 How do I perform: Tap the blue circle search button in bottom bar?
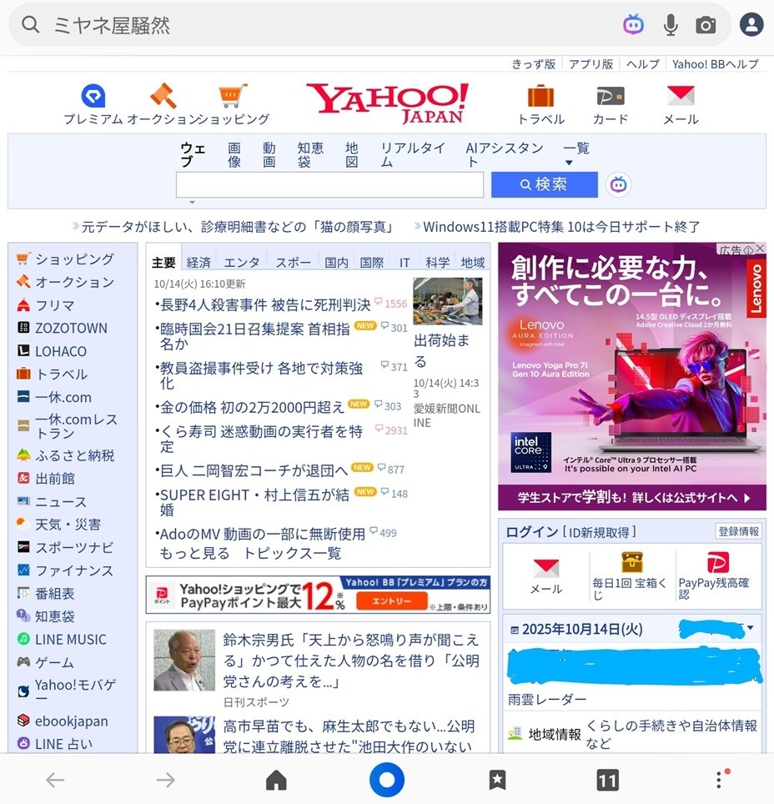(387, 780)
